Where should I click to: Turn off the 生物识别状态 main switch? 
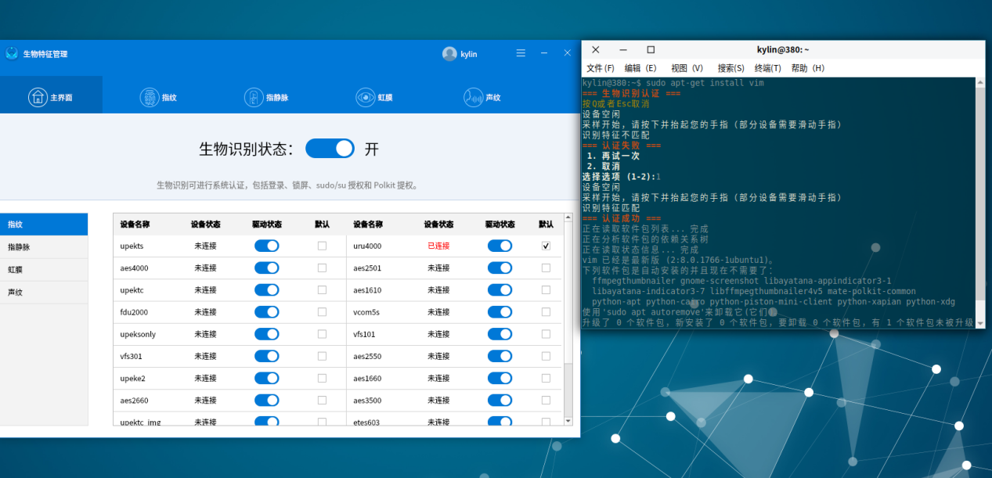click(330, 148)
